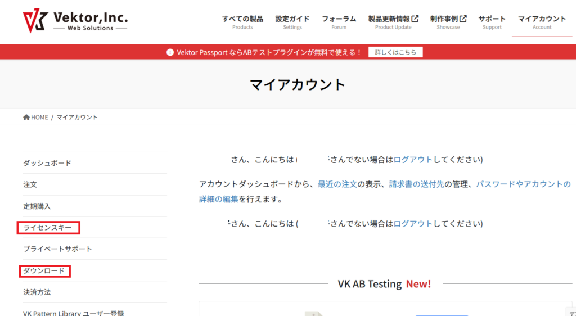Go to プライベートサポート in the sidebar
Screen dimensions: 576x316
click(57, 249)
